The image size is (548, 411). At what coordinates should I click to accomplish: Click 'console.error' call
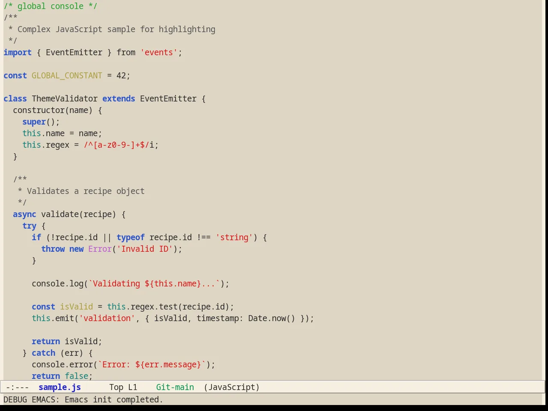click(x=62, y=364)
